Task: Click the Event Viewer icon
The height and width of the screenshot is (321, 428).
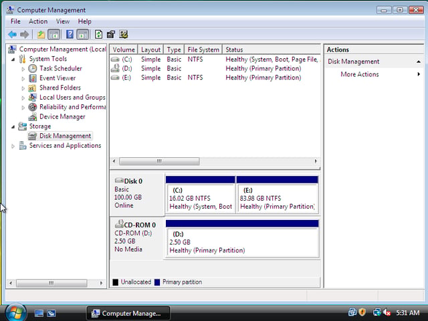Action: coord(33,78)
